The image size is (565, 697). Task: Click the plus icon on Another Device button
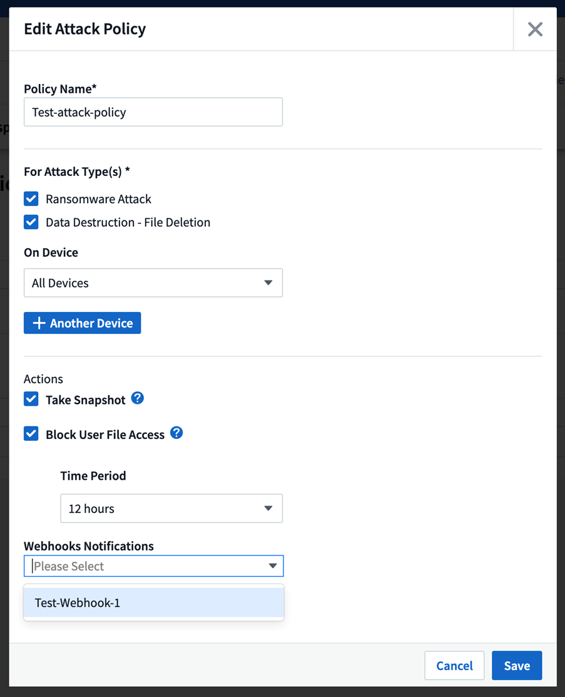(39, 323)
